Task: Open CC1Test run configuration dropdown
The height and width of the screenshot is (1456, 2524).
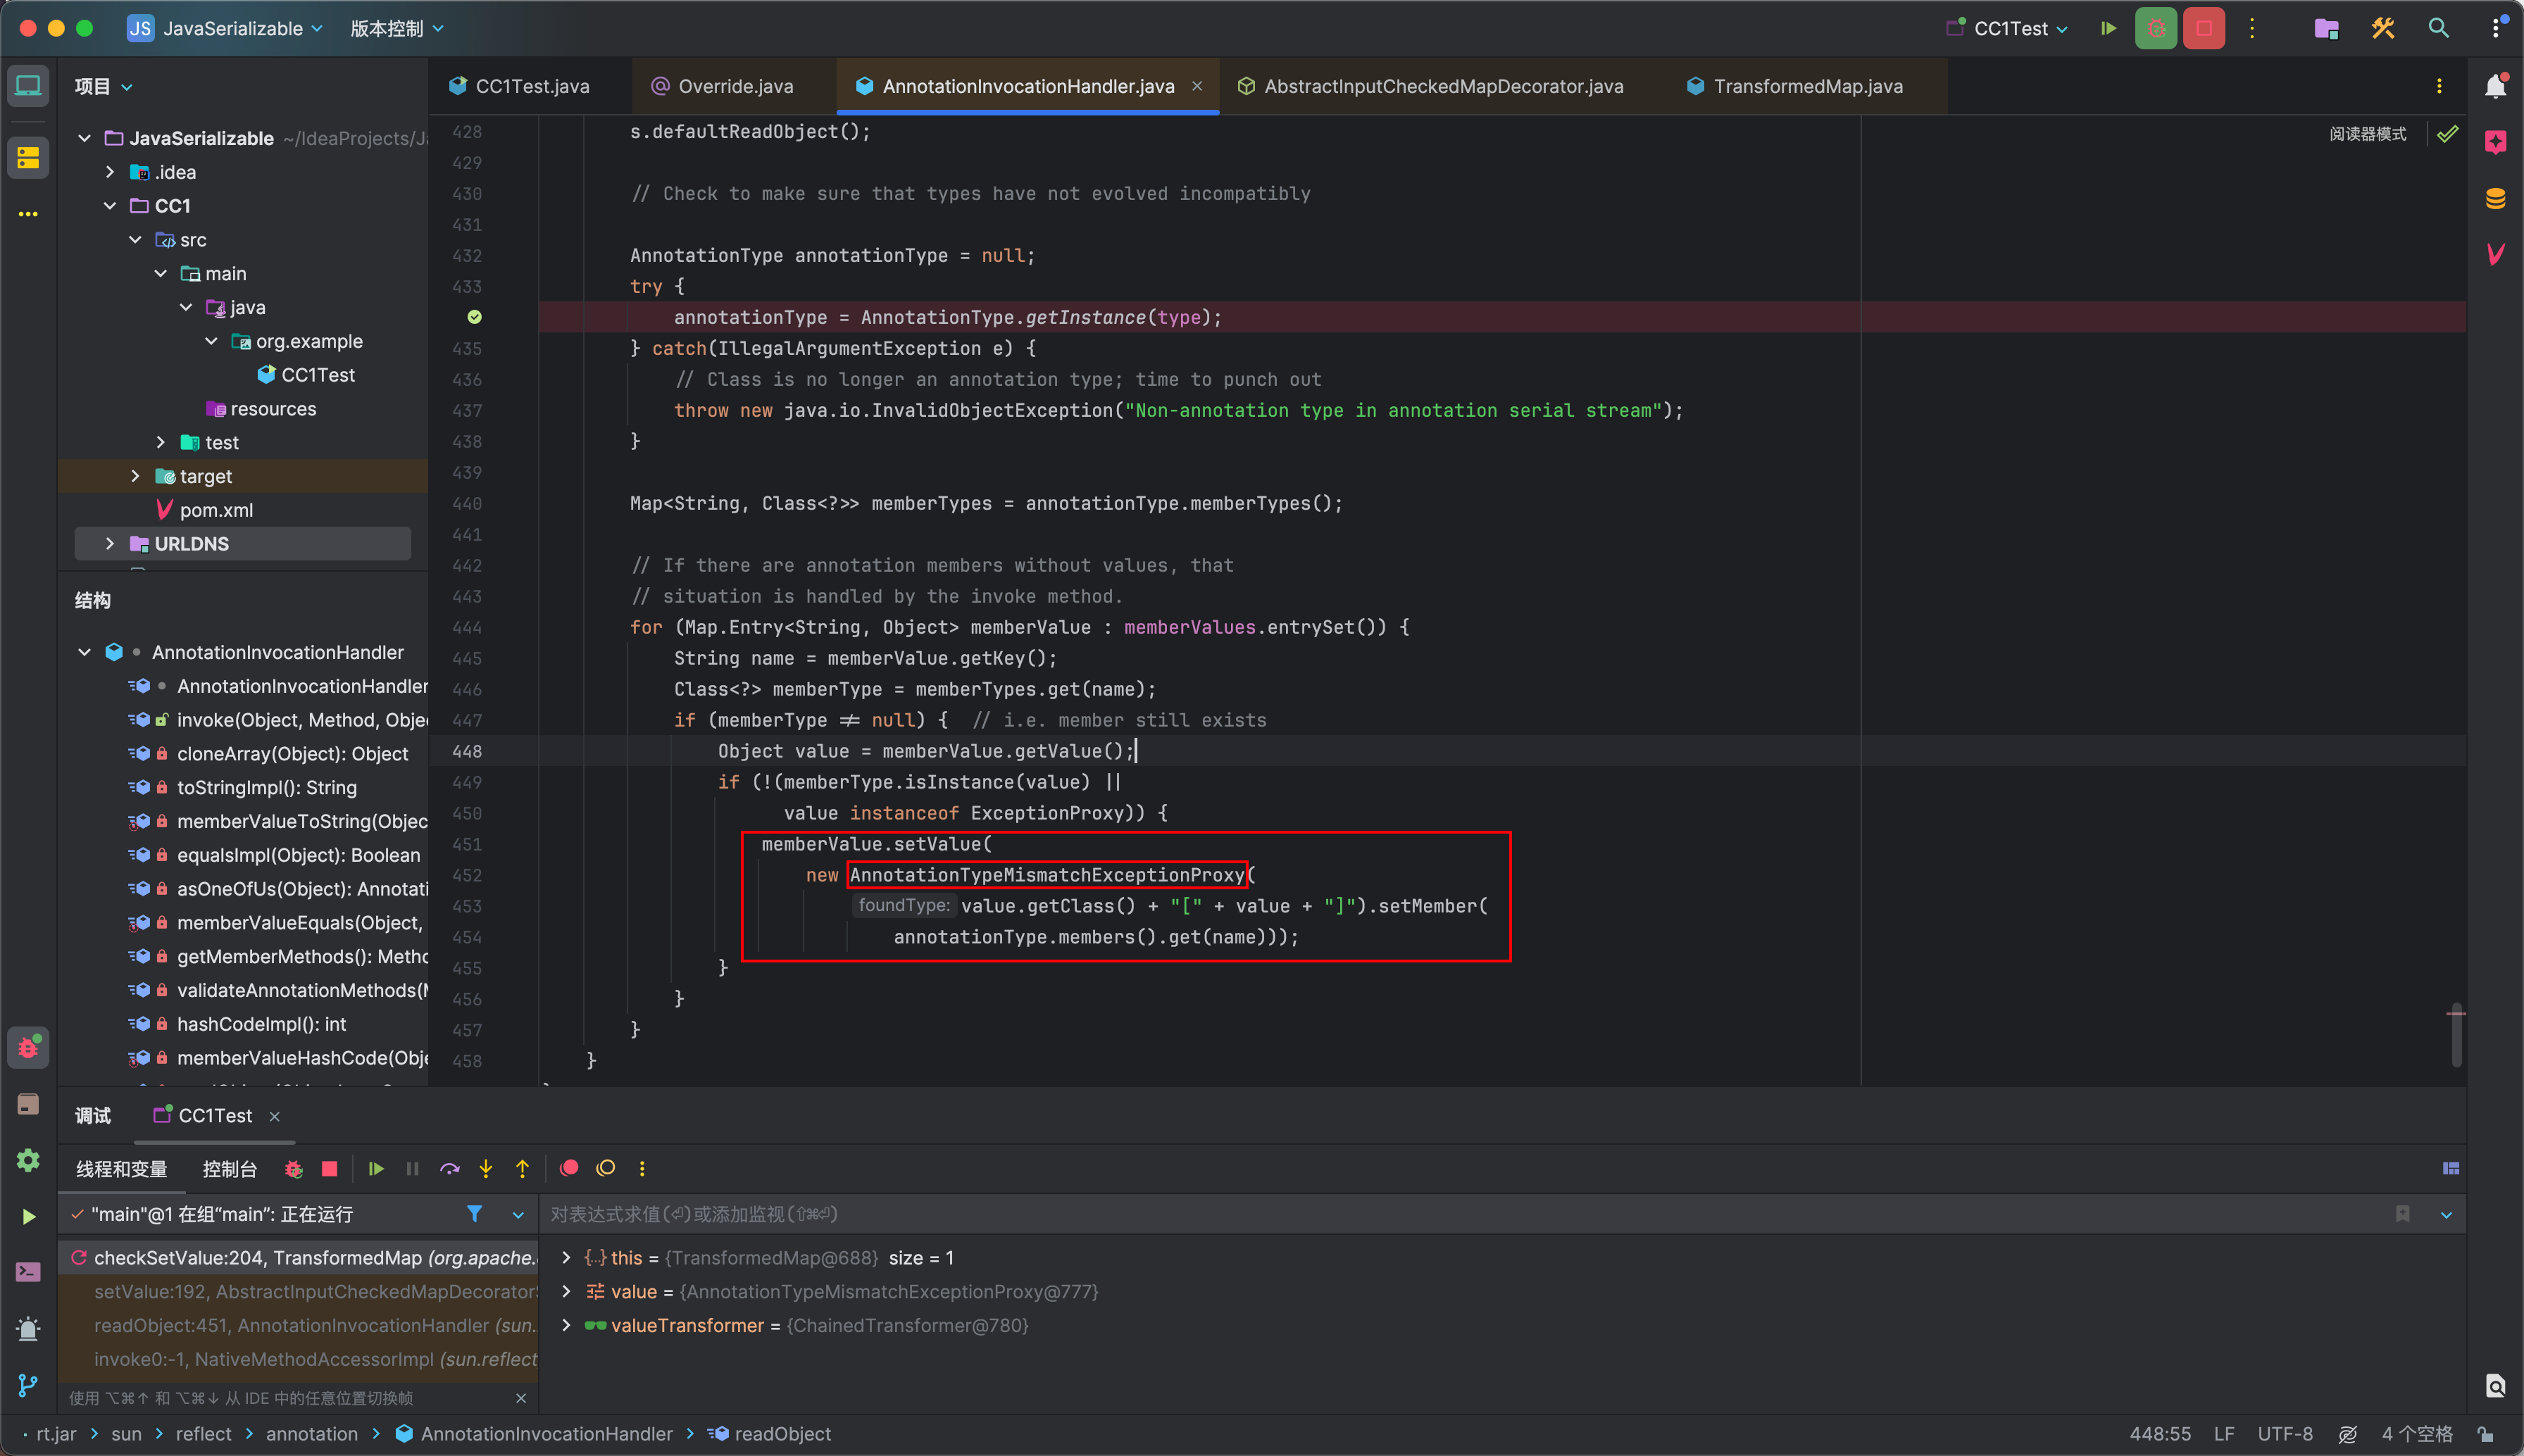Action: point(2007,28)
